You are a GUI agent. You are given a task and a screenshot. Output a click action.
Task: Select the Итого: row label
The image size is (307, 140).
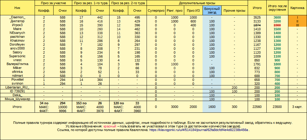click(x=17, y=107)
